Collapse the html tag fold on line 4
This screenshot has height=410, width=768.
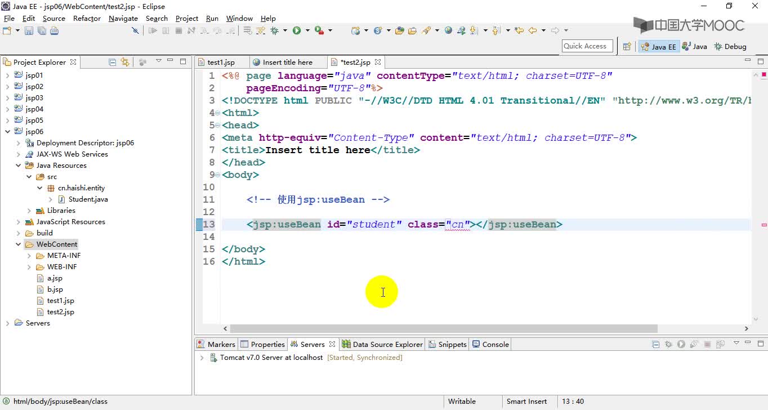(x=218, y=113)
